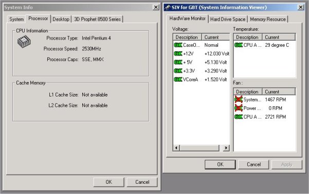Image resolution: width=309 pixels, height=194 pixels.
Task: Click Voltage list Current column header
Action: [x=216, y=37]
